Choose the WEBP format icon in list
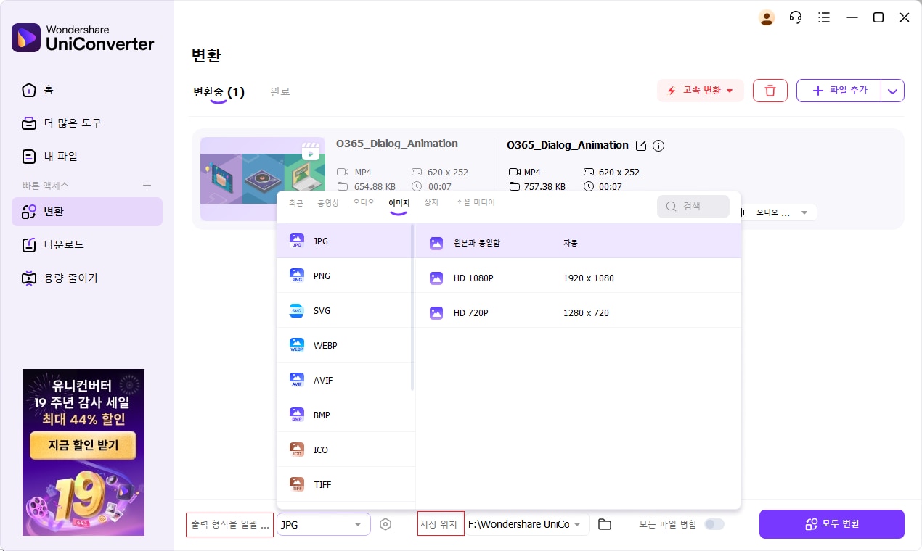 [296, 345]
